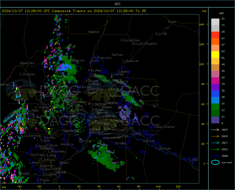Click the 'current' legend label

(x=227, y=162)
